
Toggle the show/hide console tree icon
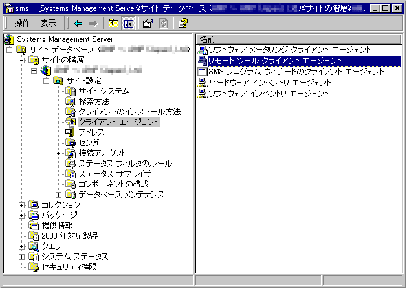coord(129,24)
